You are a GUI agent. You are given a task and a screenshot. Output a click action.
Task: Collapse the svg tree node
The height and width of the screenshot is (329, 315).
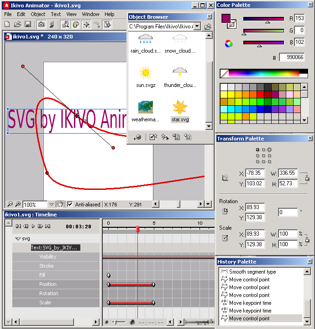pos(18,239)
